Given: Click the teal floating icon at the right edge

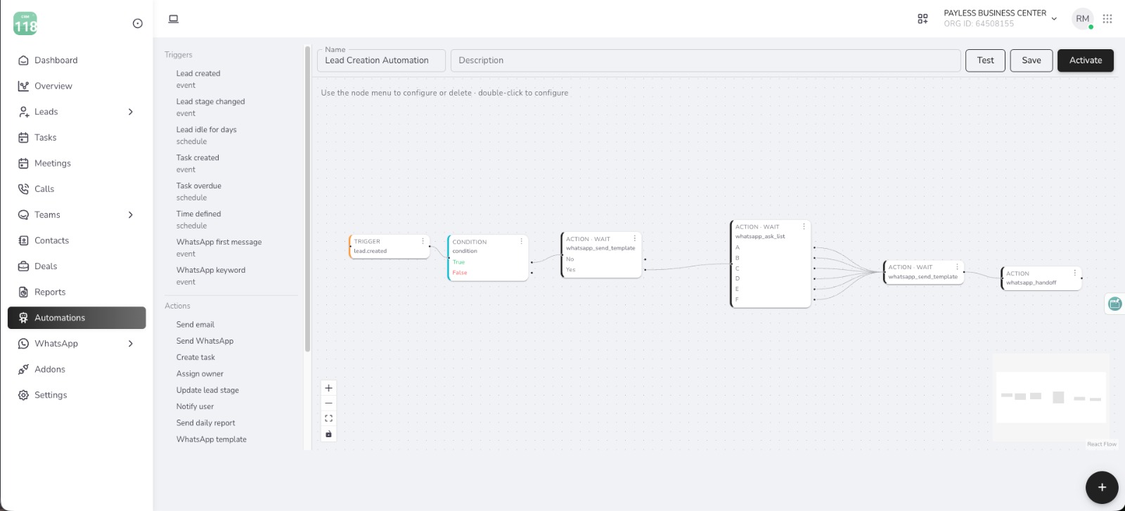Looking at the screenshot, I should coord(1114,304).
